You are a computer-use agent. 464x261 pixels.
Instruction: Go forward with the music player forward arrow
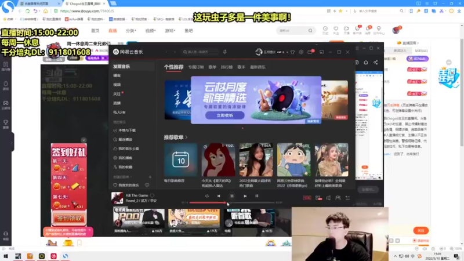point(175,52)
